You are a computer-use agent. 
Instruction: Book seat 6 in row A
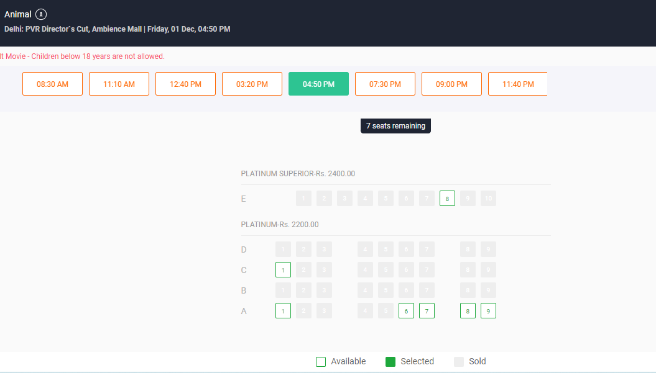click(x=406, y=311)
